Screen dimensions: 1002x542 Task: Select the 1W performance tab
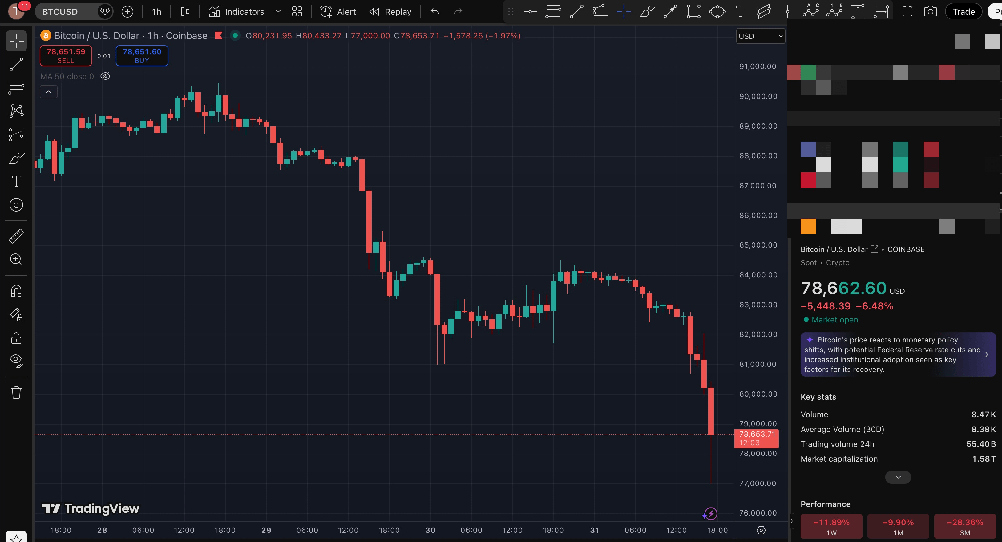[831, 526]
